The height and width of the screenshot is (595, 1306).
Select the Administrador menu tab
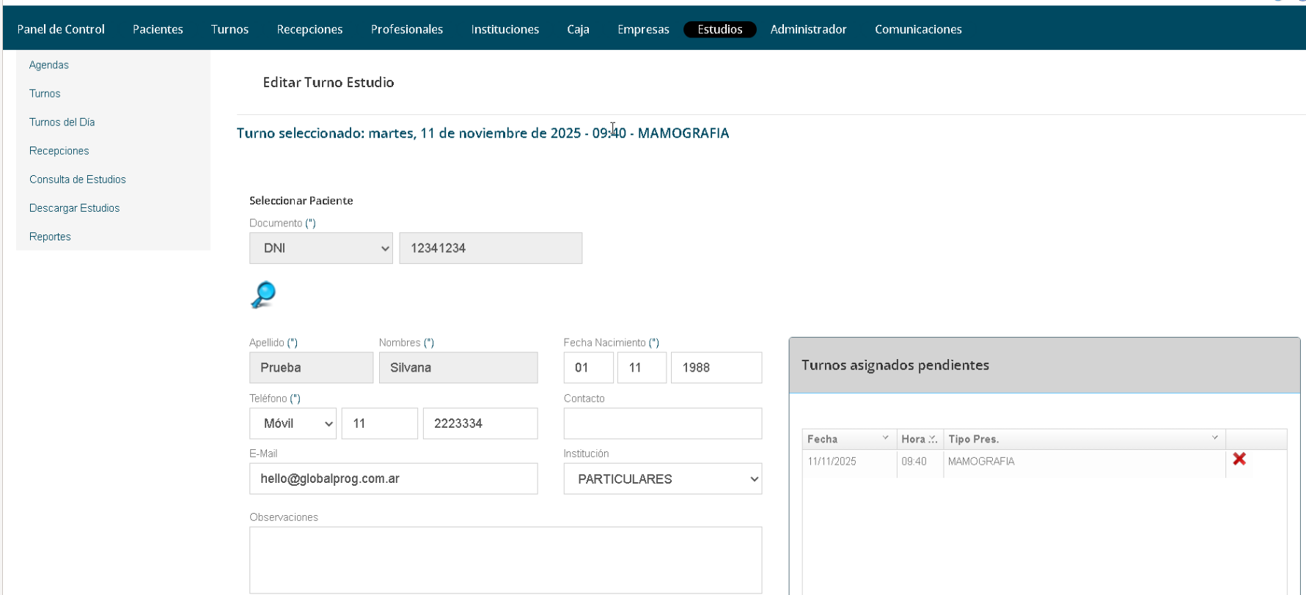click(x=808, y=29)
